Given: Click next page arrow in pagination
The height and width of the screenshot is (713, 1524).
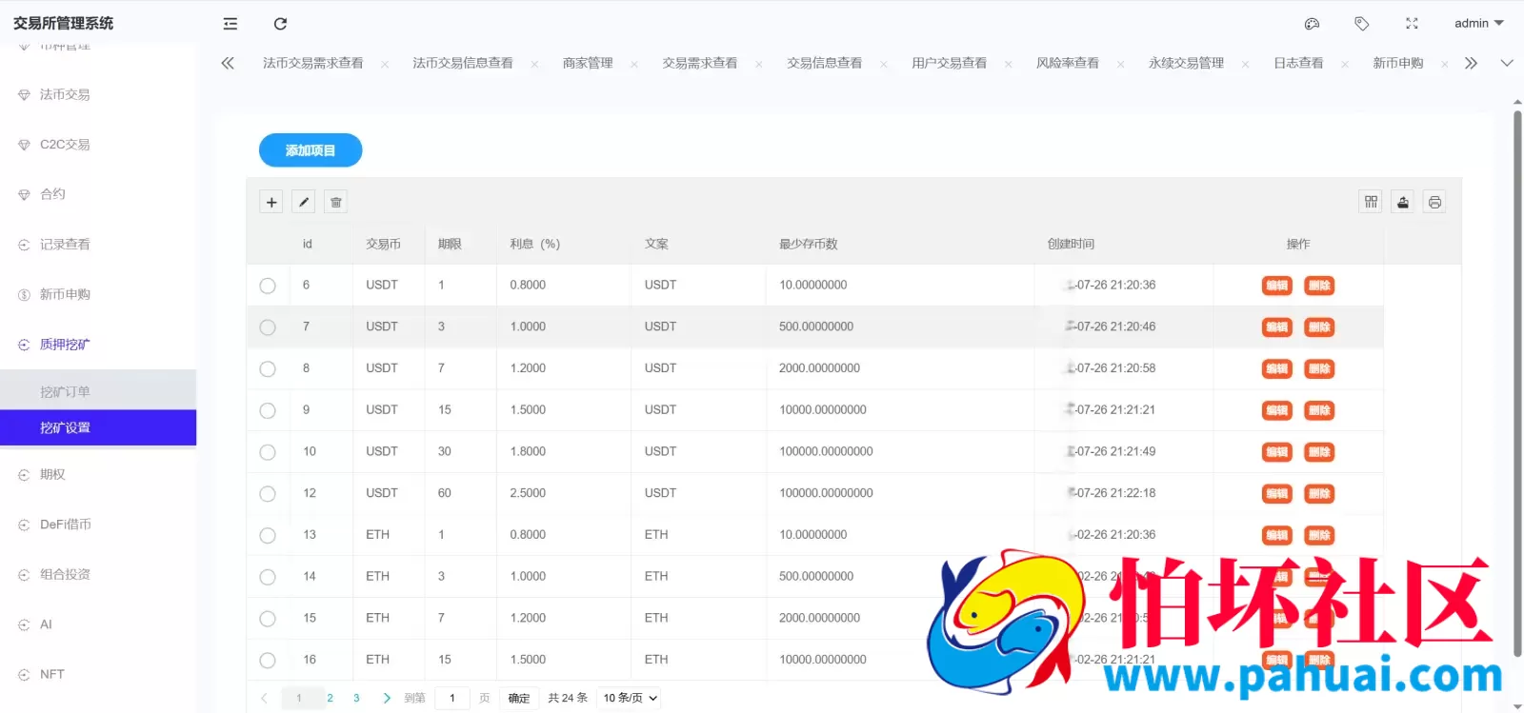Looking at the screenshot, I should pyautogui.click(x=386, y=698).
